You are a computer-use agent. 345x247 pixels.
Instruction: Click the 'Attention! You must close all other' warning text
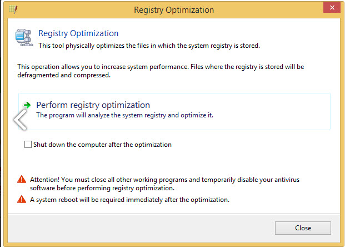(x=164, y=179)
